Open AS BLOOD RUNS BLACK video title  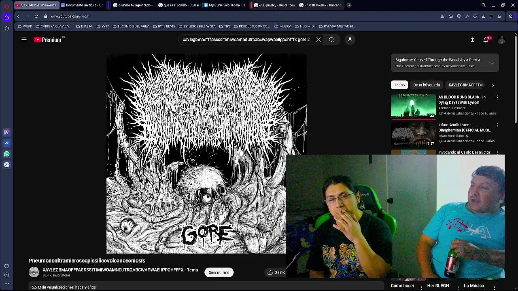pos(462,100)
